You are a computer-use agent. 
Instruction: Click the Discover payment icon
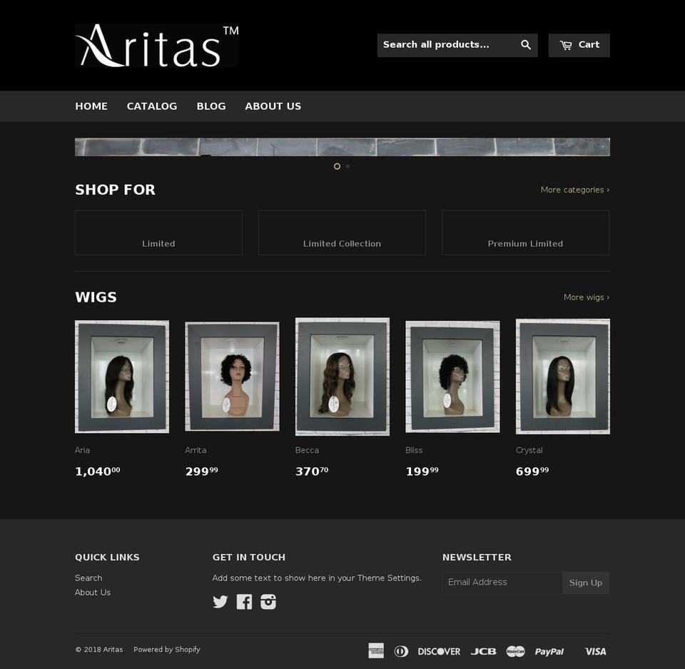pos(439,651)
